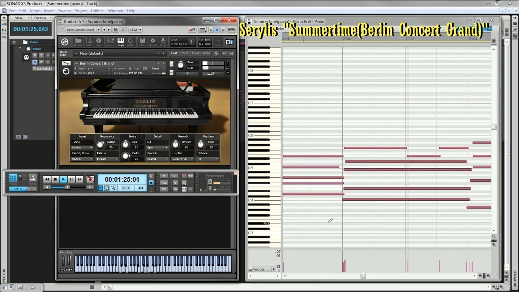Save VST preset with floppy icon

(x=116, y=30)
